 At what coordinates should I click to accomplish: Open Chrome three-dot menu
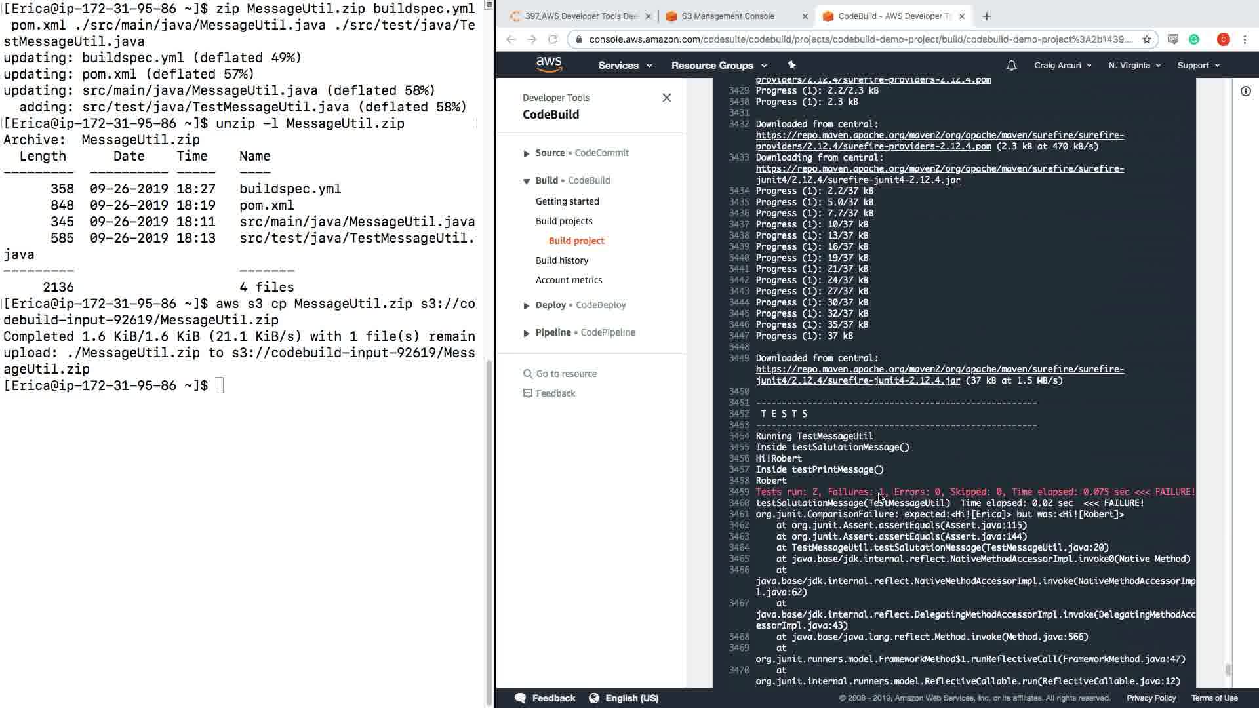tap(1245, 39)
